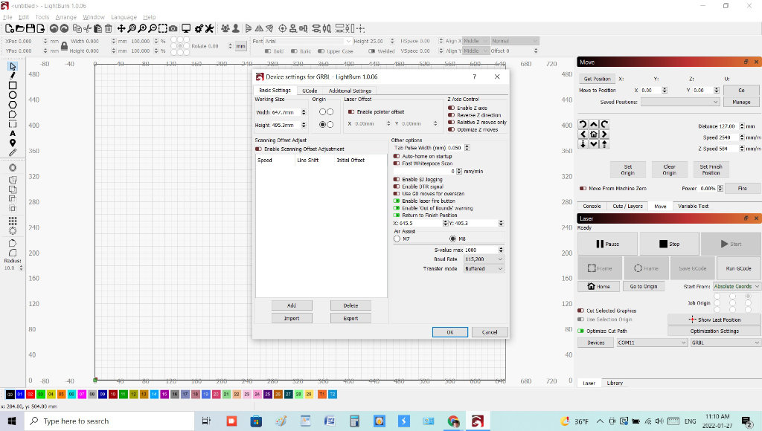This screenshot has width=762, height=431.
Task: Select the Ellipse tool
Action: click(13, 95)
